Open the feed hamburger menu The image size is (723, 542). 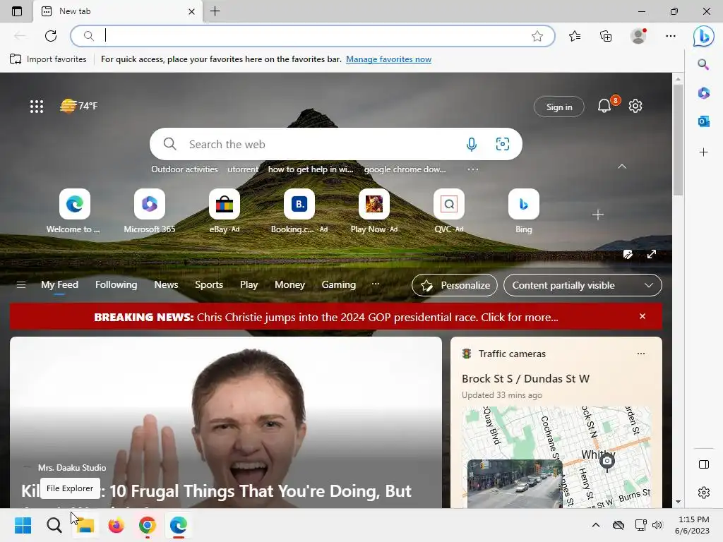tap(20, 285)
